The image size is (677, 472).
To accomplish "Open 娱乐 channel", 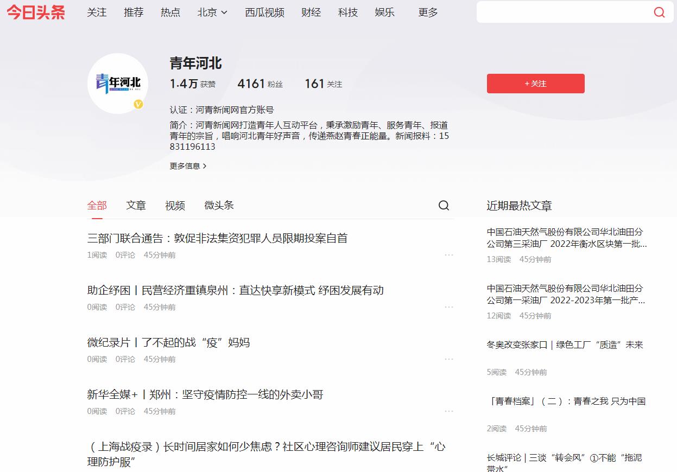I will 385,12.
